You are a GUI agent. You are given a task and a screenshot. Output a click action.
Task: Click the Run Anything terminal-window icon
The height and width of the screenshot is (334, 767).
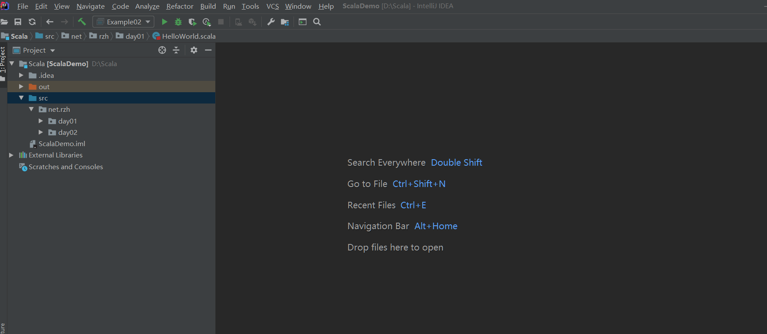(x=303, y=22)
